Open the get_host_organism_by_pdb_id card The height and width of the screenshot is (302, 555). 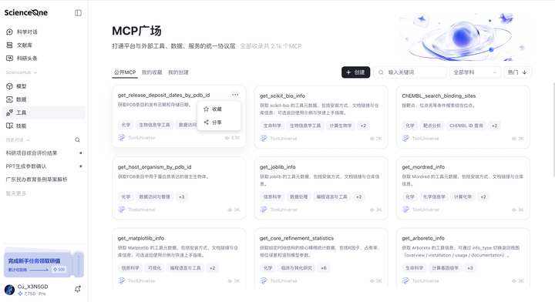pyautogui.click(x=179, y=188)
